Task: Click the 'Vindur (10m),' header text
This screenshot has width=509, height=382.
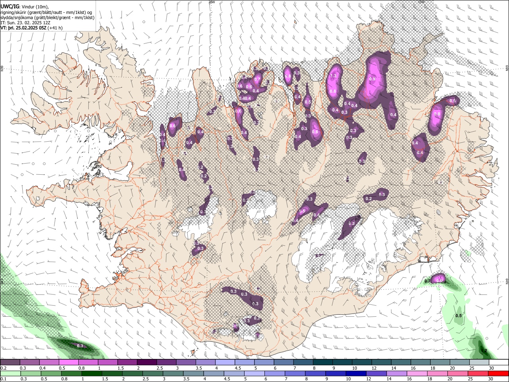Action: [35, 6]
